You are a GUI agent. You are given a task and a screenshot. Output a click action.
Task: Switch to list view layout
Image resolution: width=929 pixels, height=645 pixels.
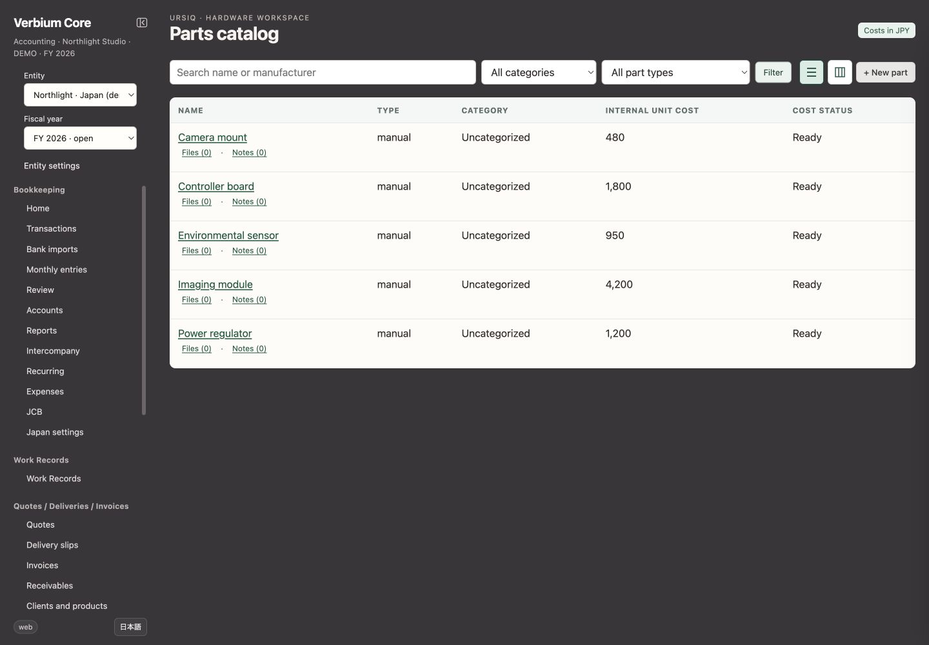[812, 72]
